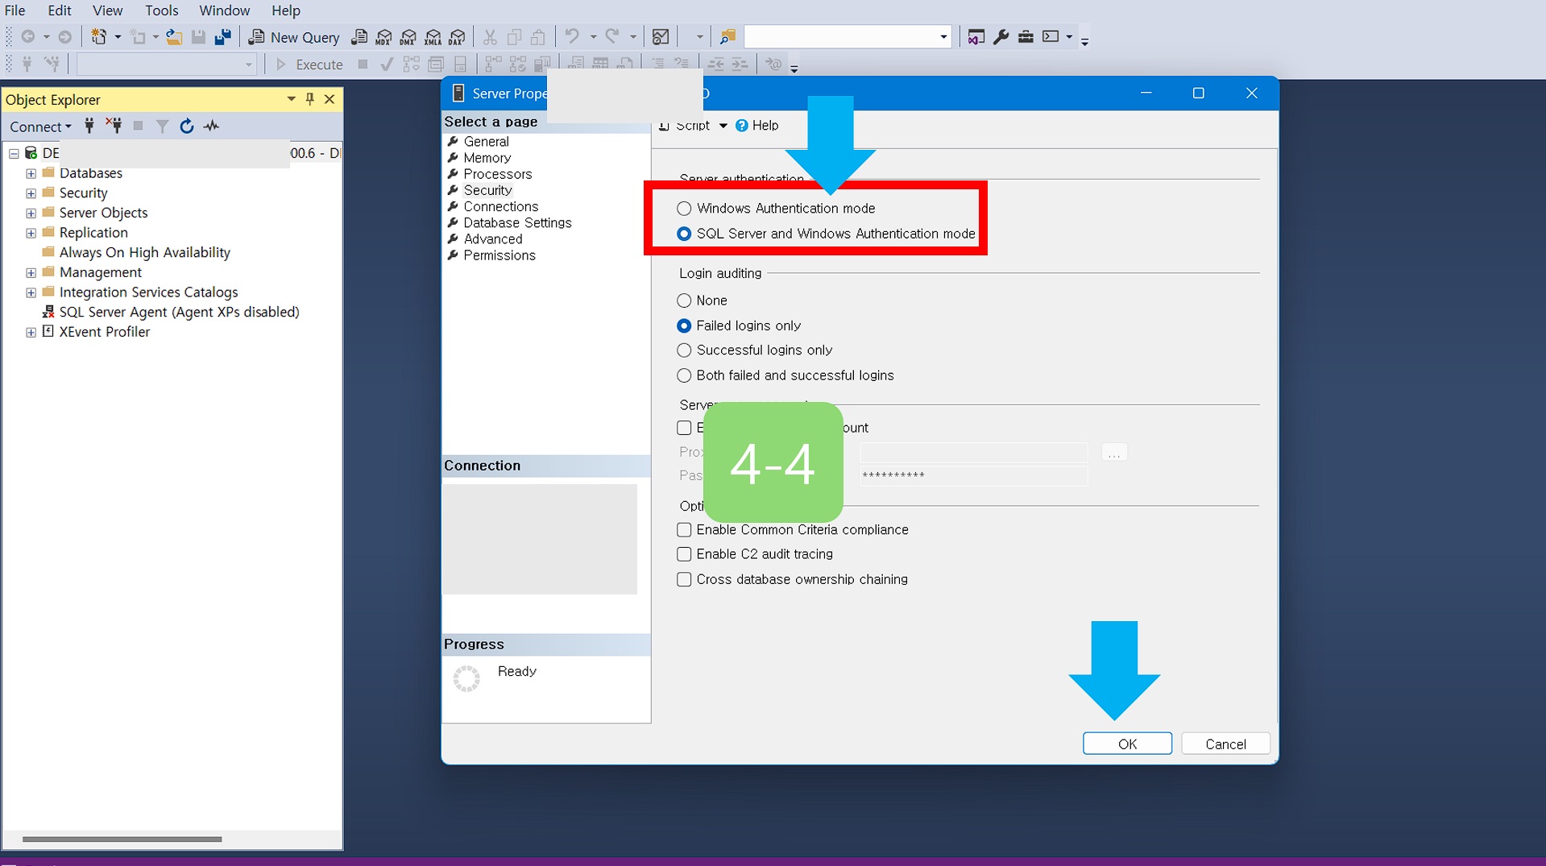Click the Undo toolbar icon
The image size is (1546, 866).
pos(571,37)
